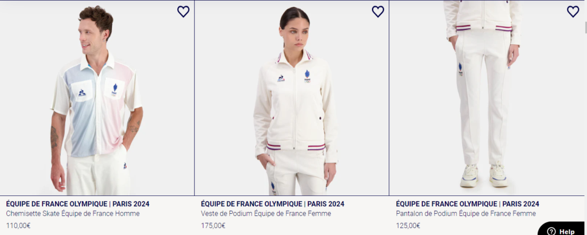Open the white podium trousers product photo
This screenshot has height=235, width=587.
487,98
